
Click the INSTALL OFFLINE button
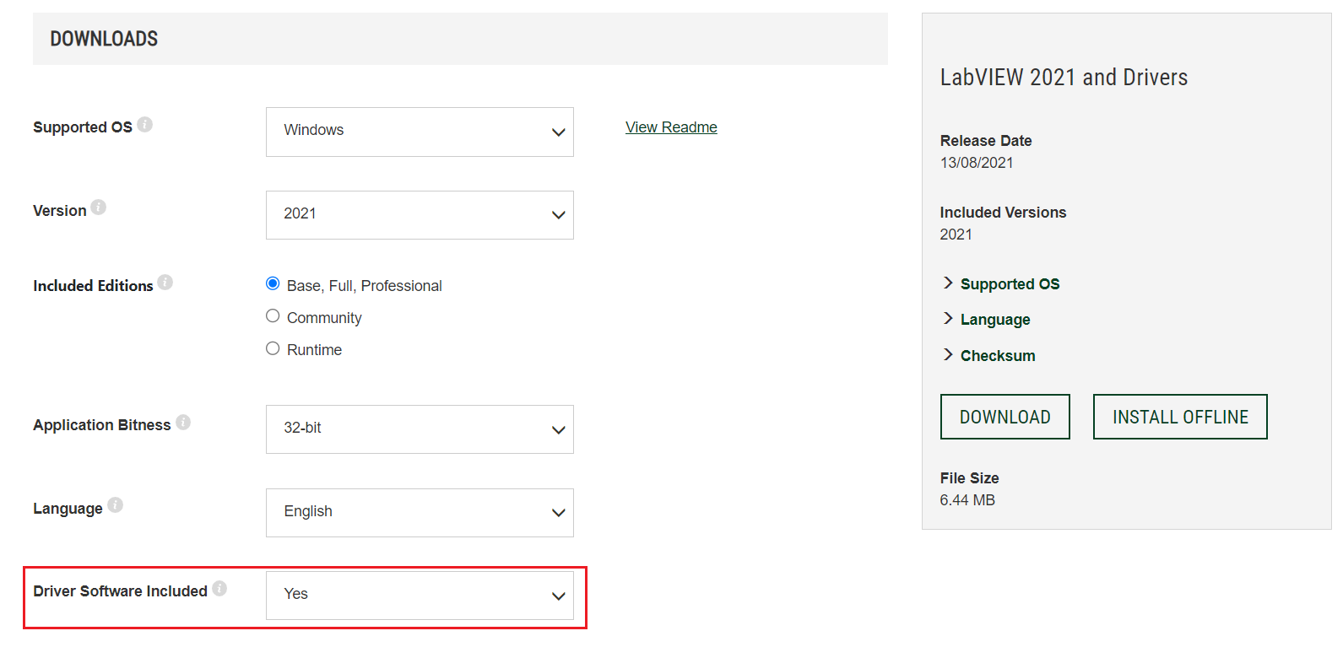(1180, 417)
